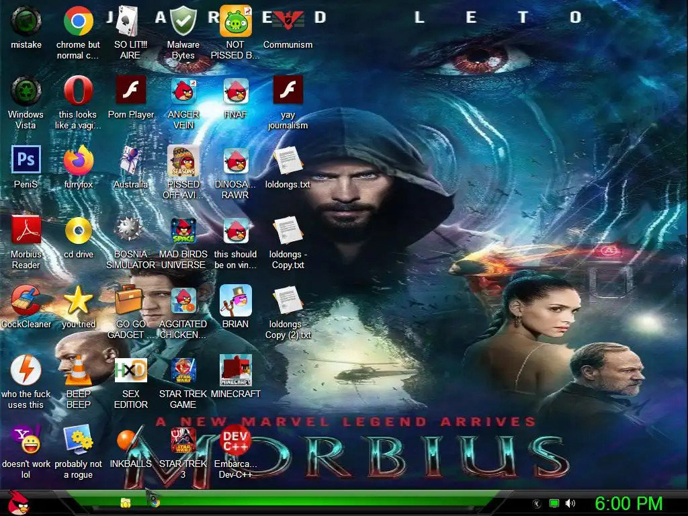Screen dimensions: 688x516
Task: Launch the 'Embarca... Dev-C++' icon
Action: click(x=236, y=439)
